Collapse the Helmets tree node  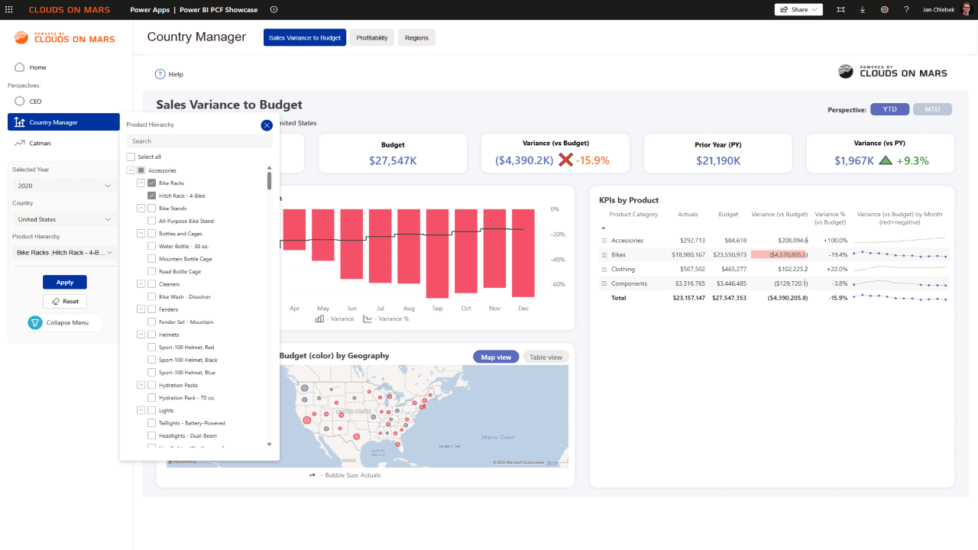[x=141, y=335]
